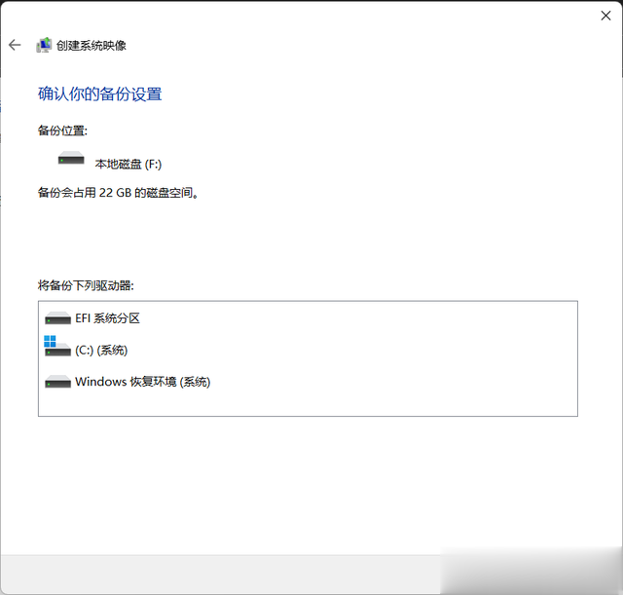Click the EFI system partition drive icon

click(57, 318)
